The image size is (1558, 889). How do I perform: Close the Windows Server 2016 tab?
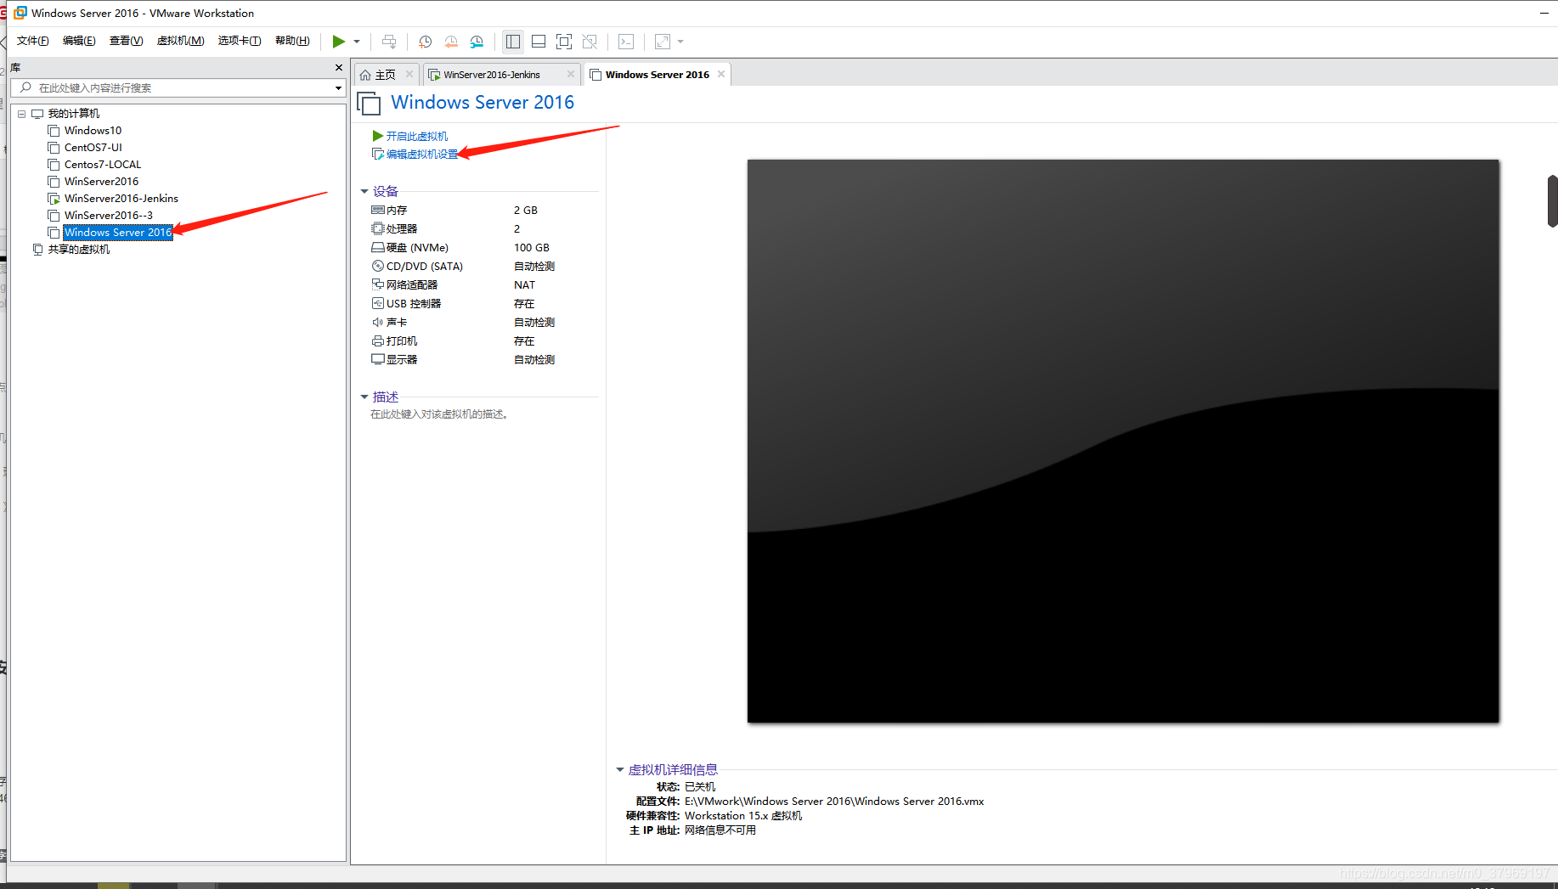coord(721,74)
